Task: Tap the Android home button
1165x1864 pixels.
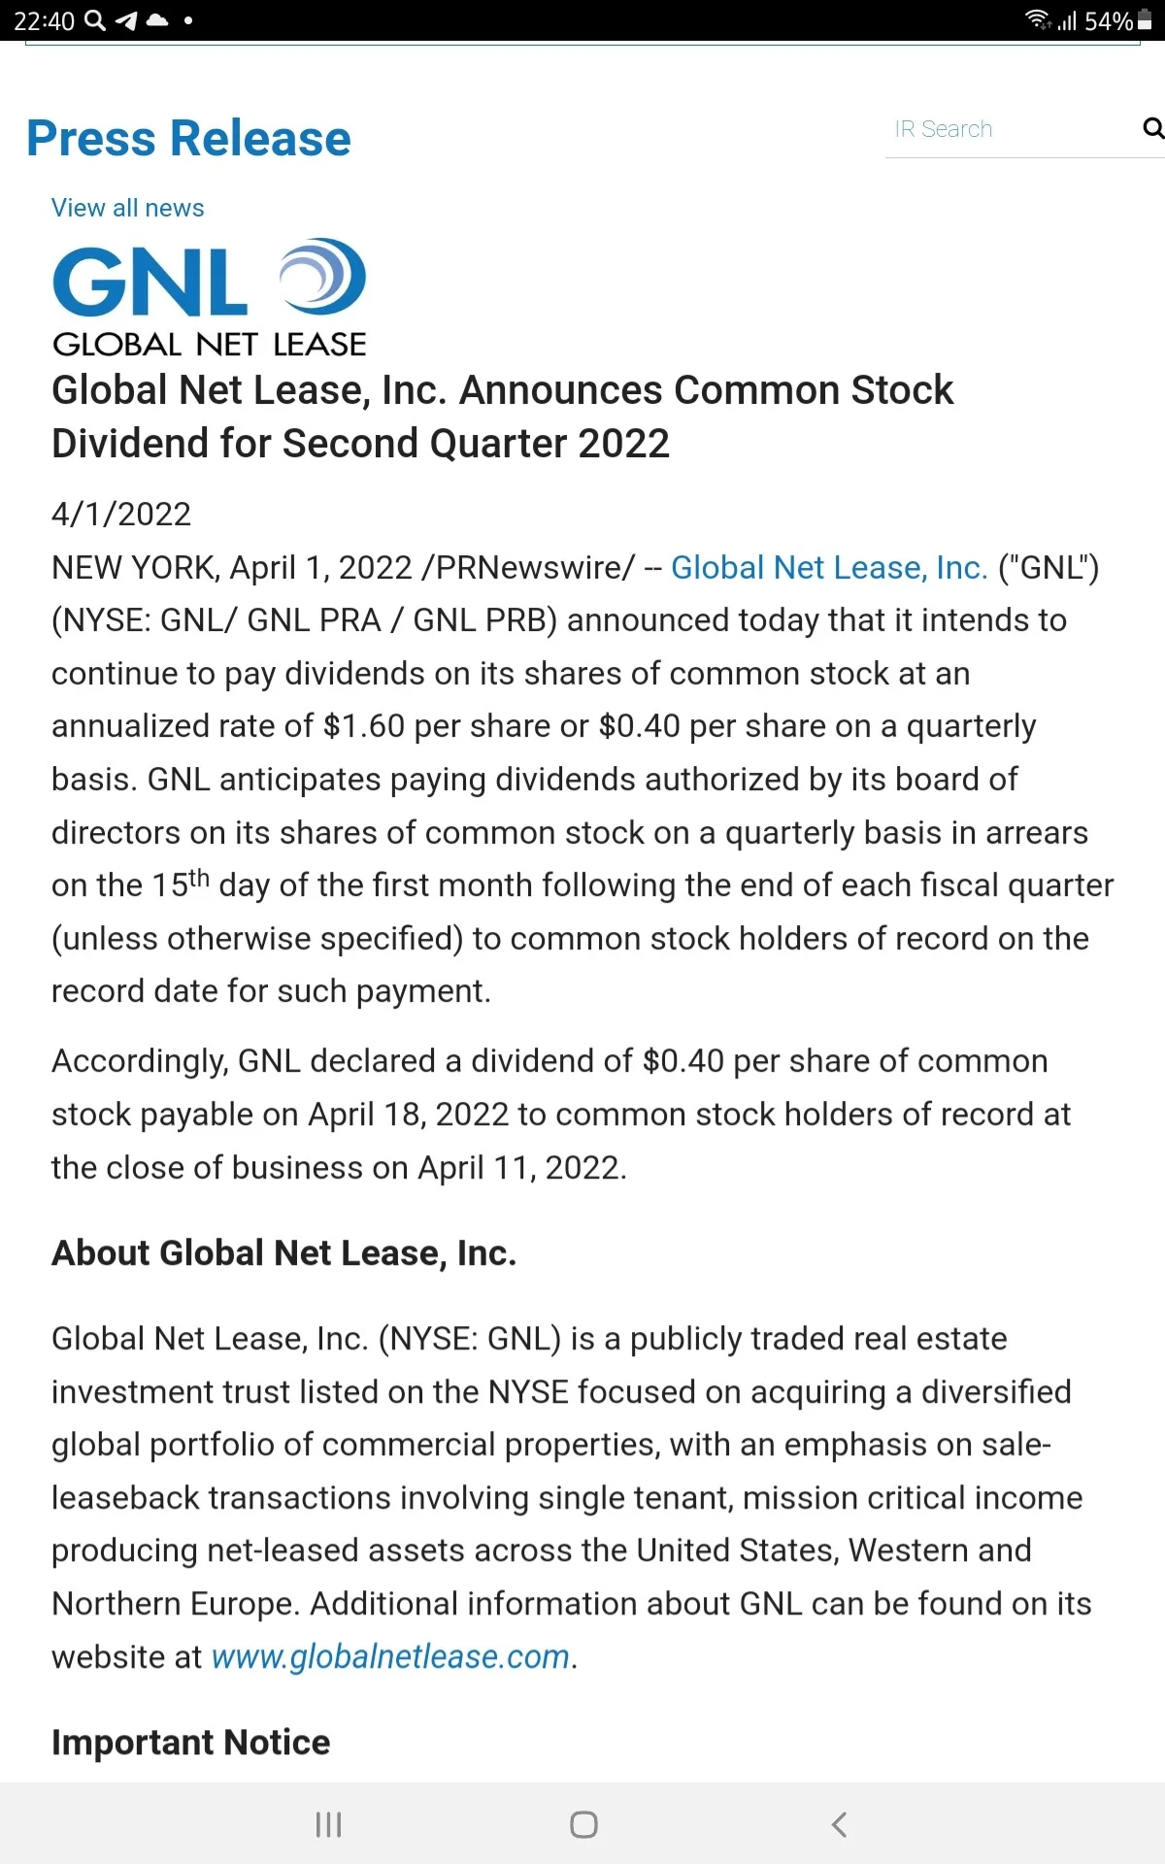Action: pos(583,1824)
